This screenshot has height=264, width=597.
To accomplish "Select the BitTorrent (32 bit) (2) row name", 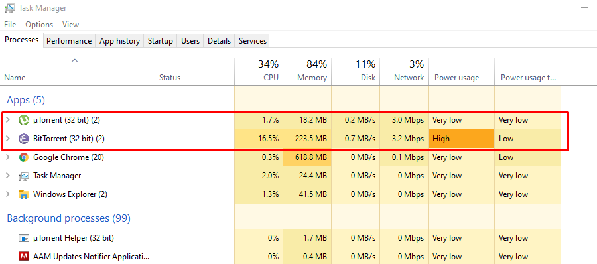I will coord(69,139).
